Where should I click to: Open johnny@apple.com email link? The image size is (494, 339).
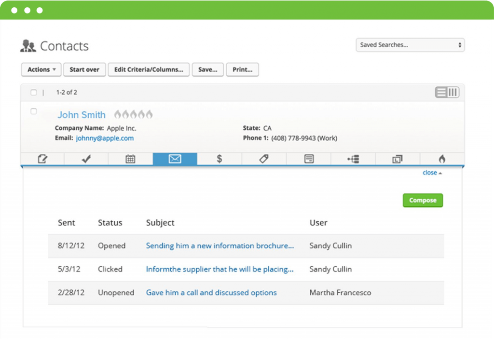coord(104,138)
